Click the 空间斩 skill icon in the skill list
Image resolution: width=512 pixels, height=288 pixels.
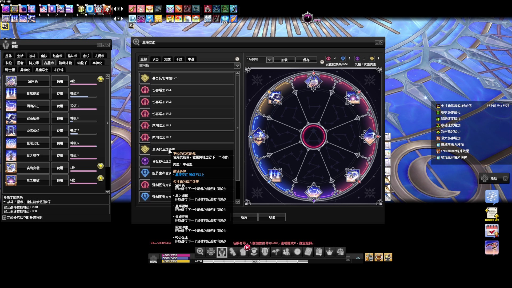(11, 81)
